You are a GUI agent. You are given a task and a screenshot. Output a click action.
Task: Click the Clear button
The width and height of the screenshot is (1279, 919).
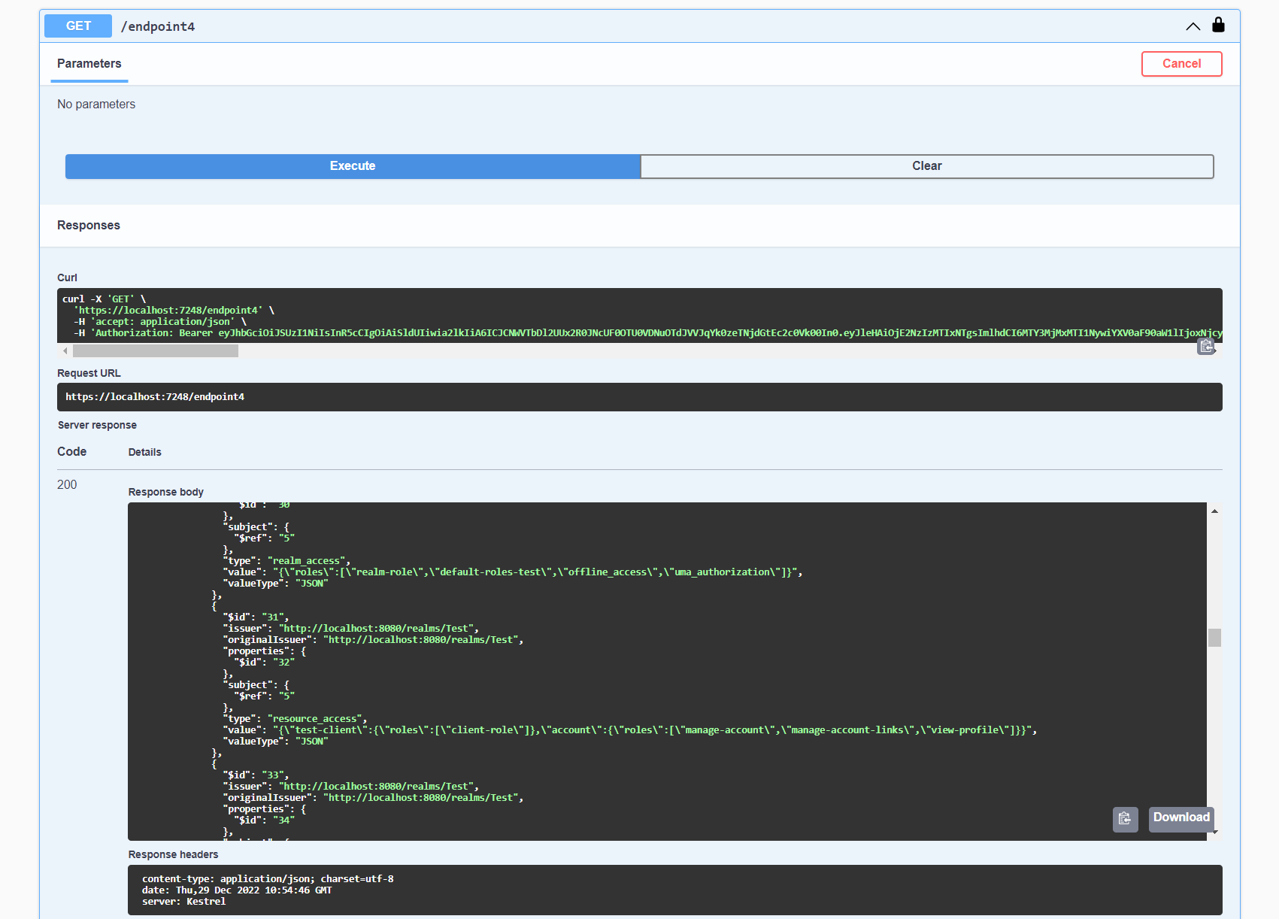[x=927, y=166]
